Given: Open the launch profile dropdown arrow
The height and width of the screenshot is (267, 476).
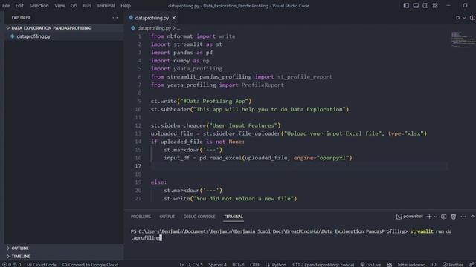Looking at the screenshot, I should [436, 216].
